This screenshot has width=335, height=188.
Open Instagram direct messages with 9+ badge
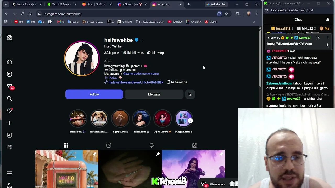9,86
